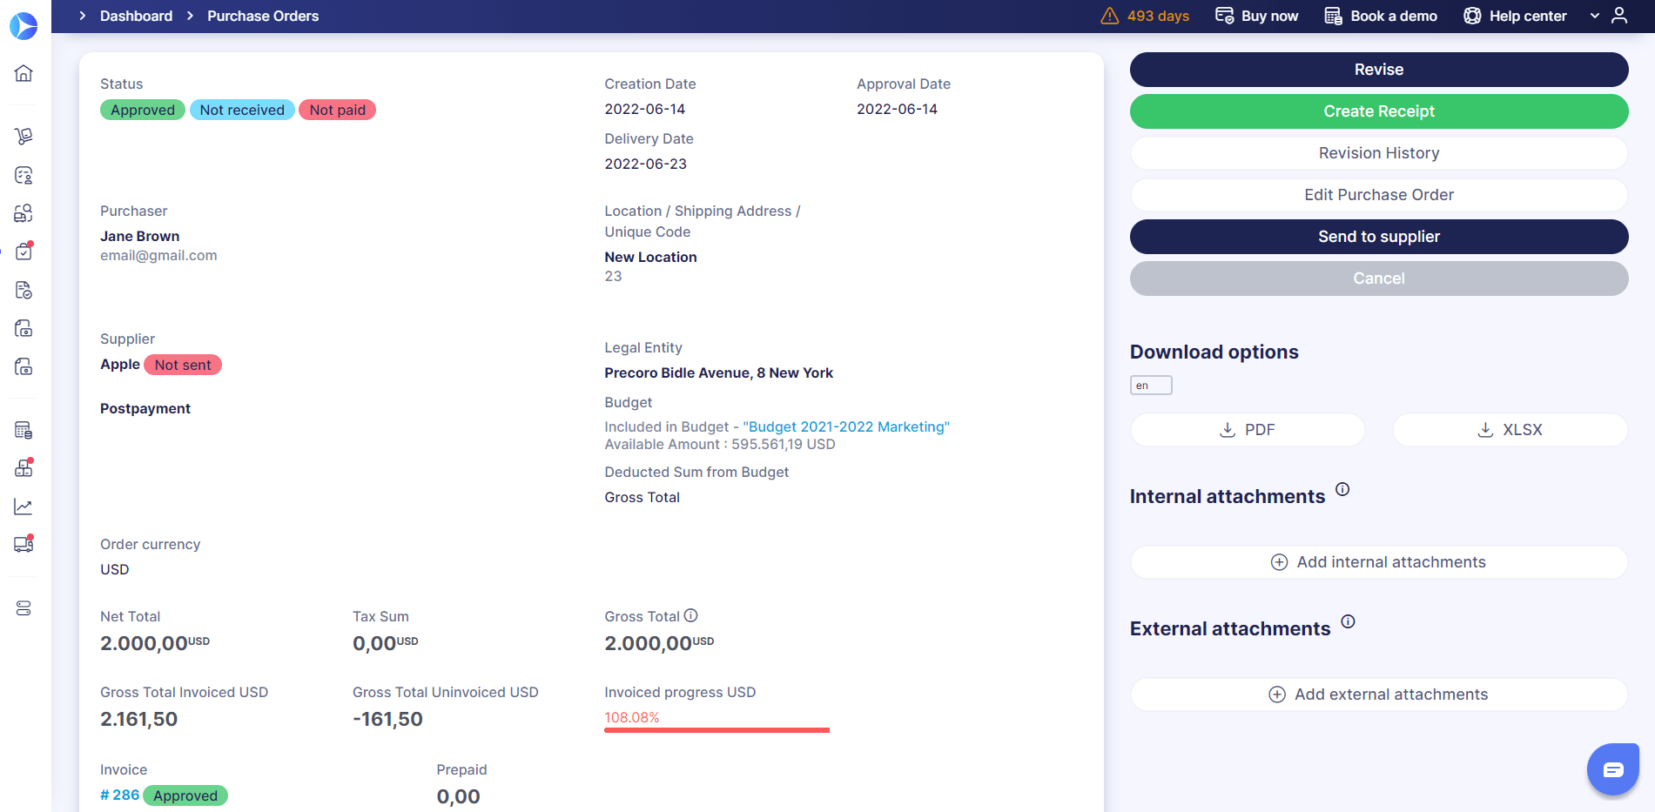Click the Create Receipt button
The width and height of the screenshot is (1655, 812).
tap(1378, 111)
